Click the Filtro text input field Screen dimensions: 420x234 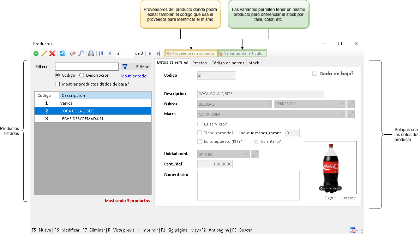[x=87, y=67]
